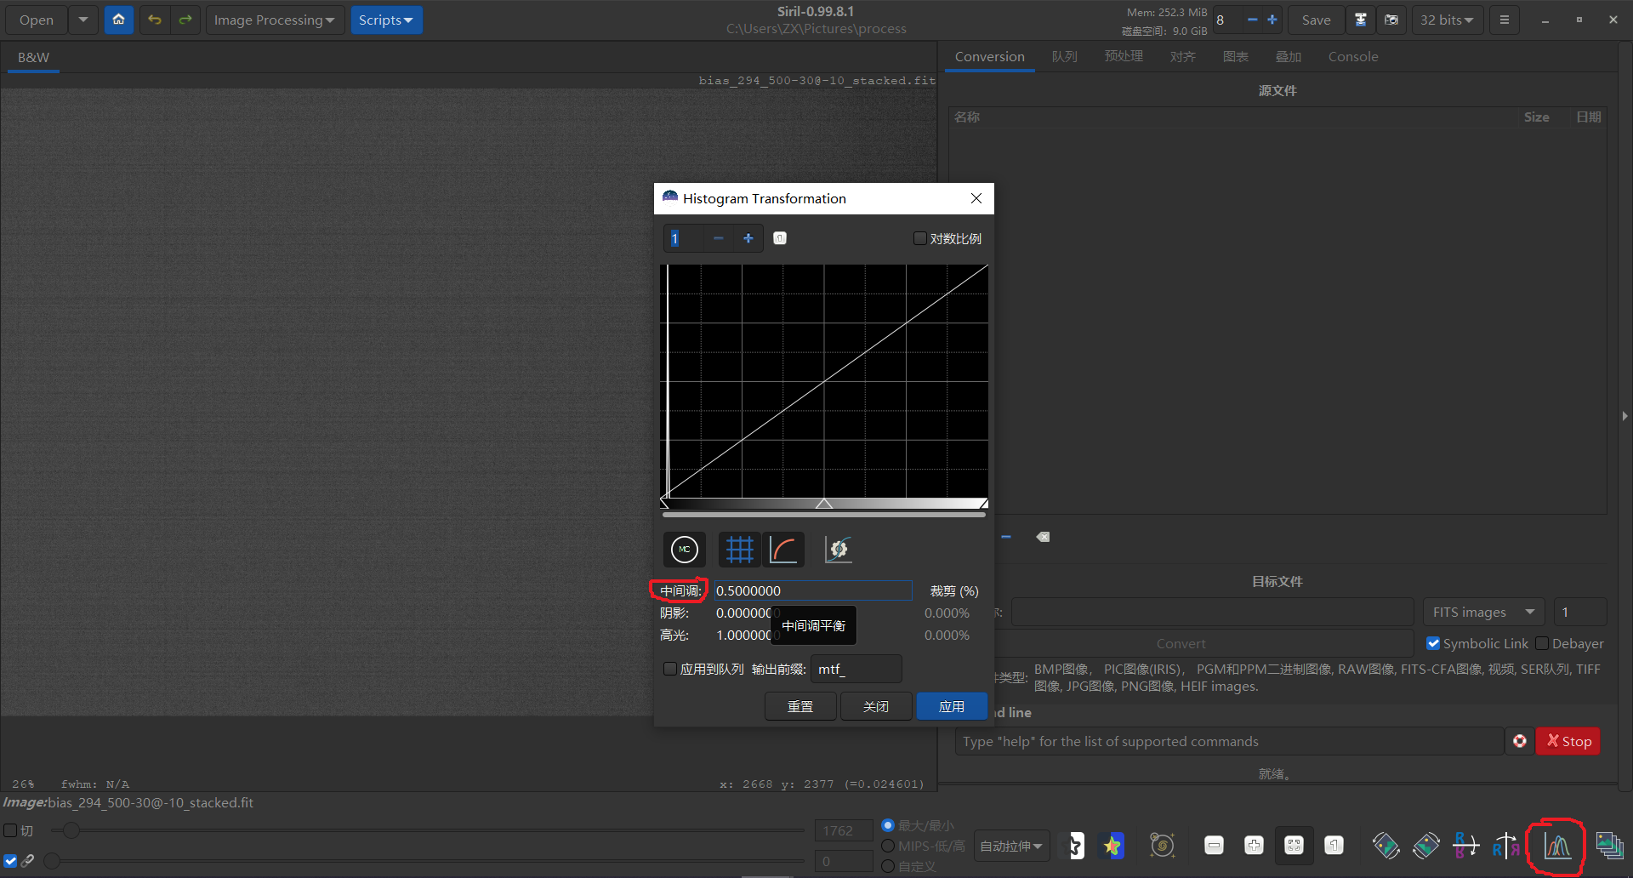
Task: Click the clear-list eraser icon under source files
Action: (x=1043, y=537)
